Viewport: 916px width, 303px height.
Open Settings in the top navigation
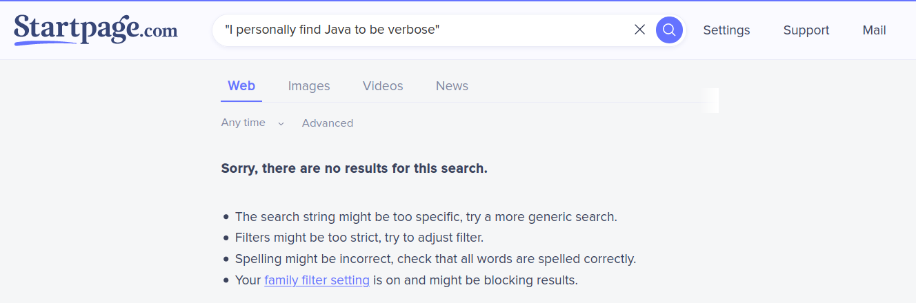click(726, 30)
